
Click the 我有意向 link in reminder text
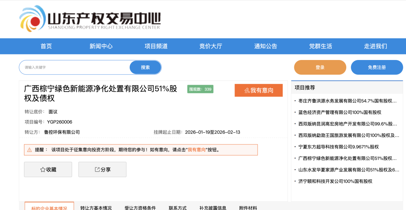coord(197,150)
